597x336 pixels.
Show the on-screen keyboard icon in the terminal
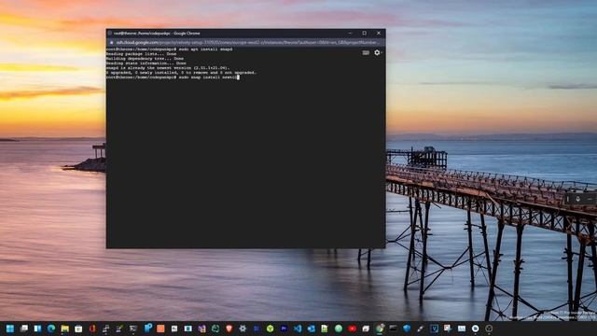click(366, 52)
